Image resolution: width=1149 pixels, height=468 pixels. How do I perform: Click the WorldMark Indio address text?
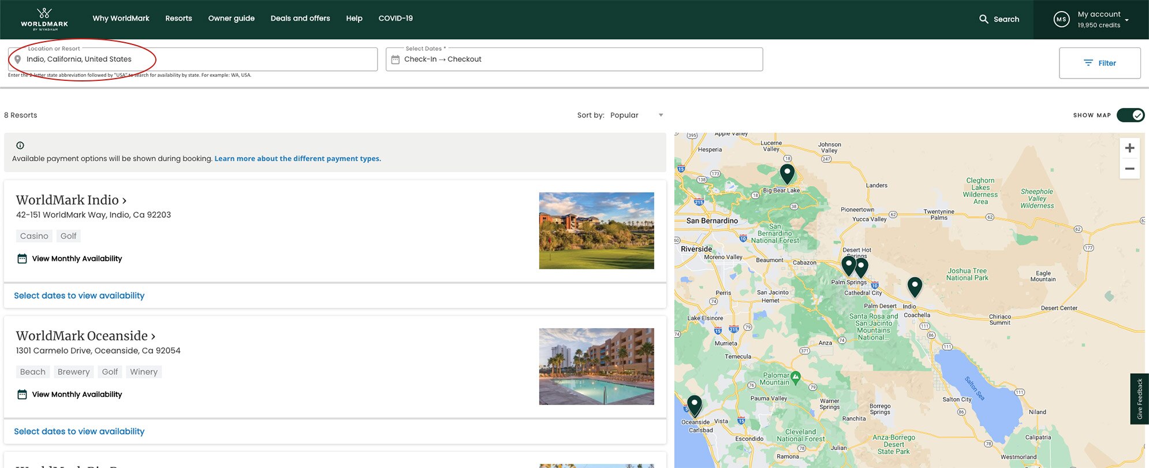coord(94,215)
